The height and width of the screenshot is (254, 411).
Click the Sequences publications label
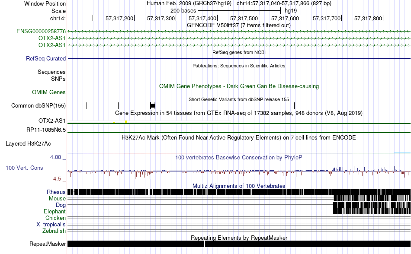(51, 72)
